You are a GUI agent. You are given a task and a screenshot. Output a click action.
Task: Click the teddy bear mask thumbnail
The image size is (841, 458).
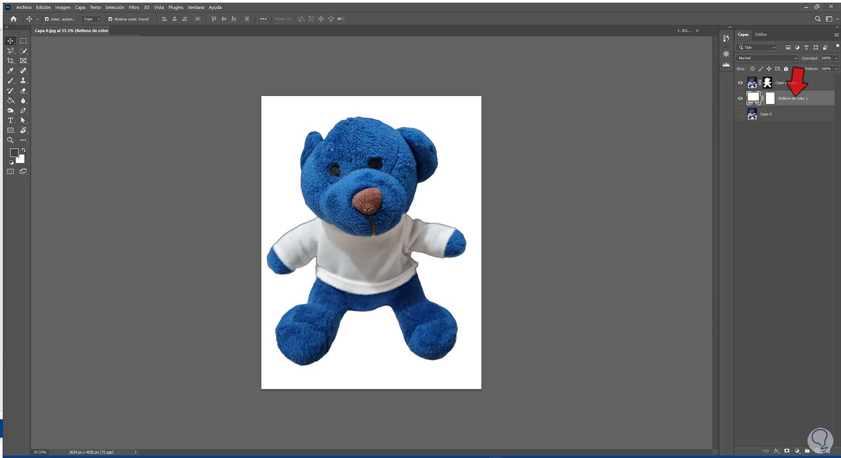[767, 82]
